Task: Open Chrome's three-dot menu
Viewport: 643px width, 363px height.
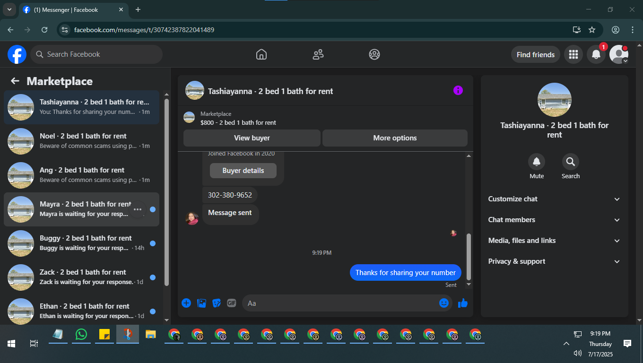Action: (x=633, y=30)
